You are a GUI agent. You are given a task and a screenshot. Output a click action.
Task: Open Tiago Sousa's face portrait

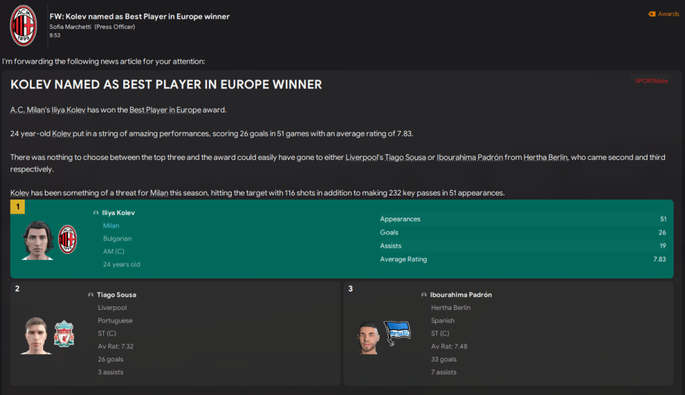(x=37, y=335)
